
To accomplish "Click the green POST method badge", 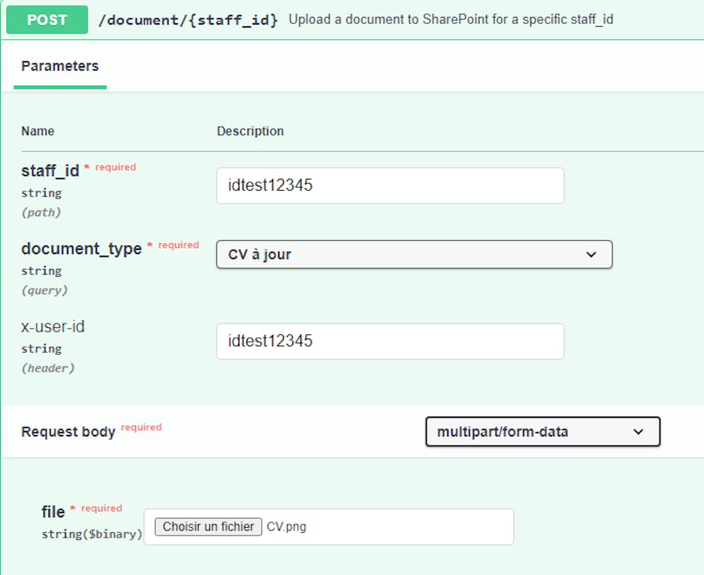I will [x=46, y=20].
